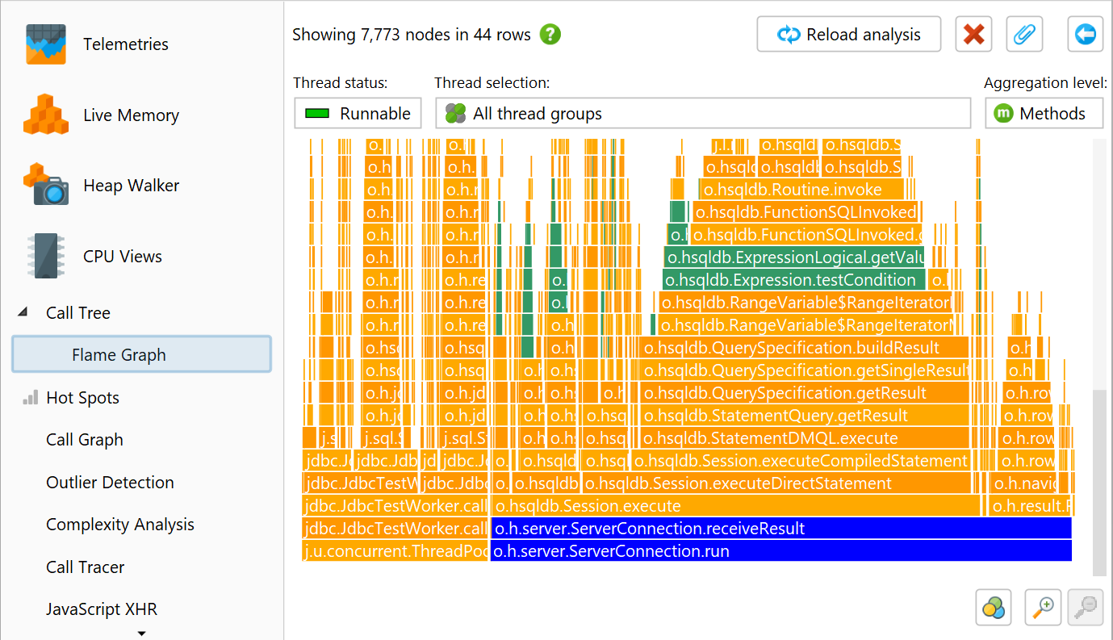Select Hot Spots in the sidebar
The height and width of the screenshot is (640, 1113).
(82, 397)
